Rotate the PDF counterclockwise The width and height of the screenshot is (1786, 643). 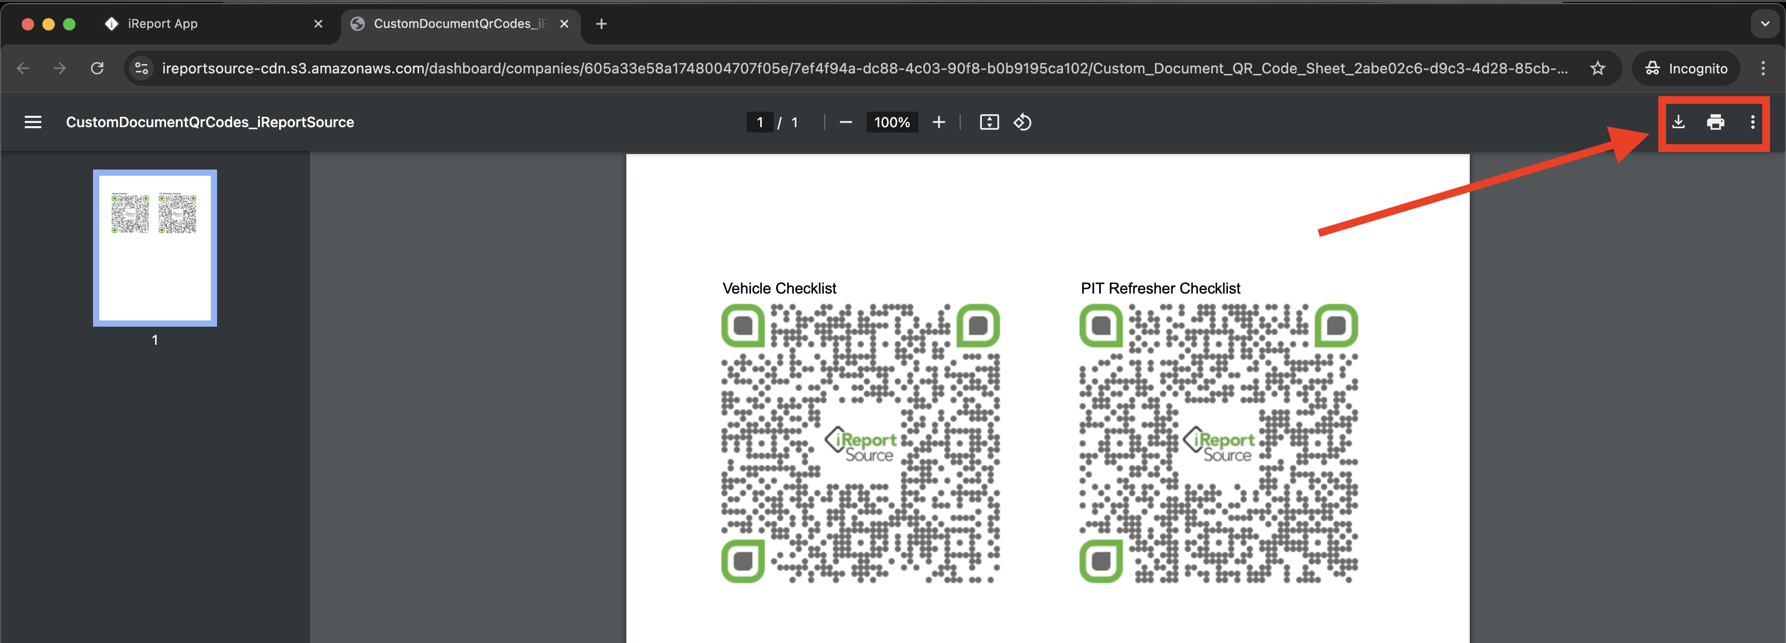click(1022, 122)
